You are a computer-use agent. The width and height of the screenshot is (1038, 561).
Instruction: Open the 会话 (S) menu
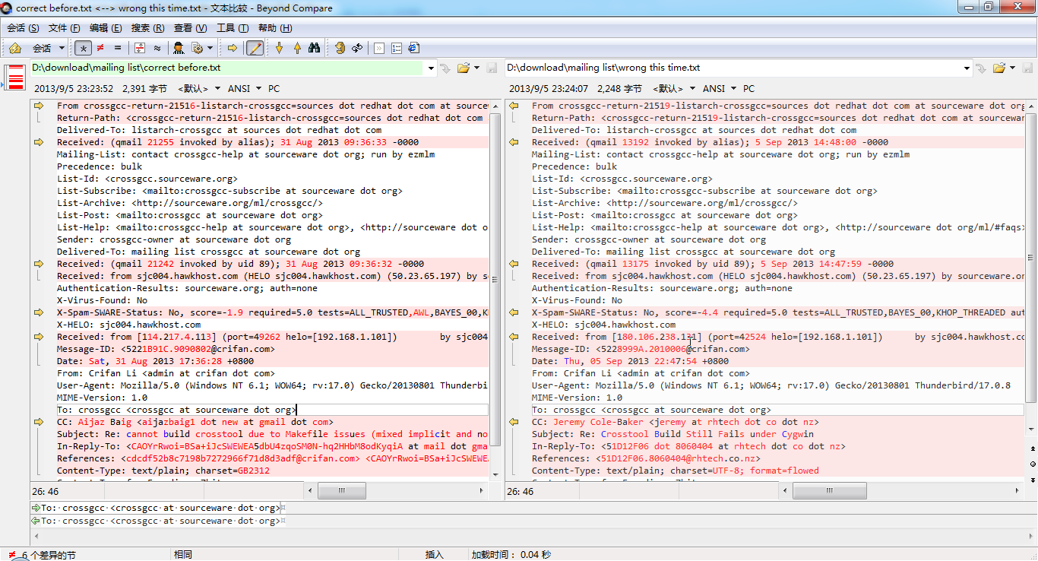pyautogui.click(x=23, y=28)
